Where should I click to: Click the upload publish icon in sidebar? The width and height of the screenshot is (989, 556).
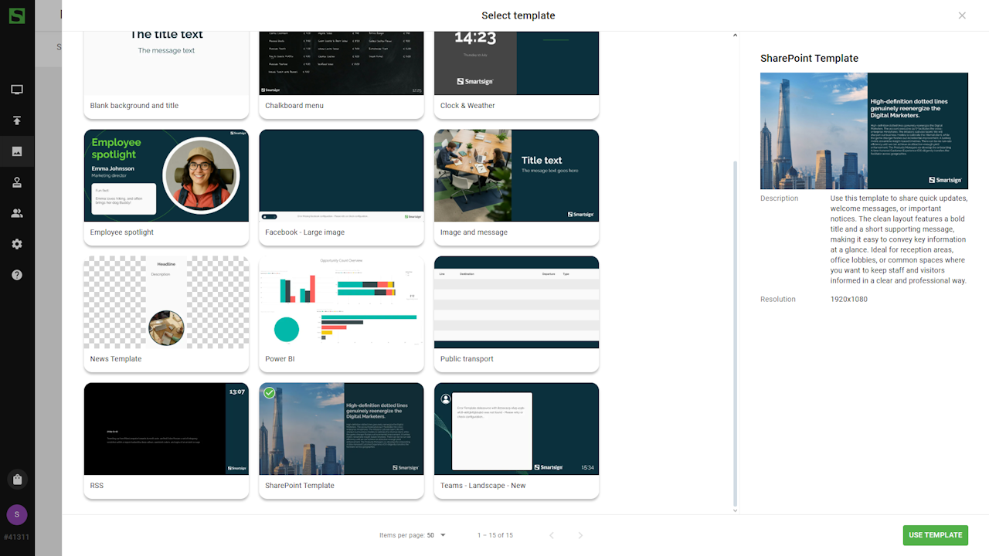(17, 120)
